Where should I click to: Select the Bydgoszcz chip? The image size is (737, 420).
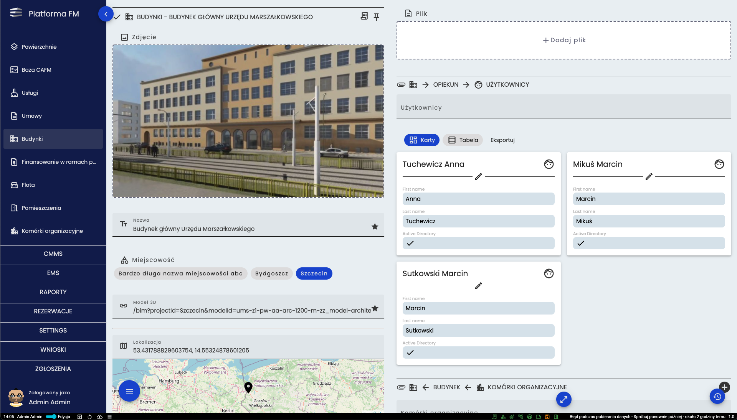(x=271, y=273)
